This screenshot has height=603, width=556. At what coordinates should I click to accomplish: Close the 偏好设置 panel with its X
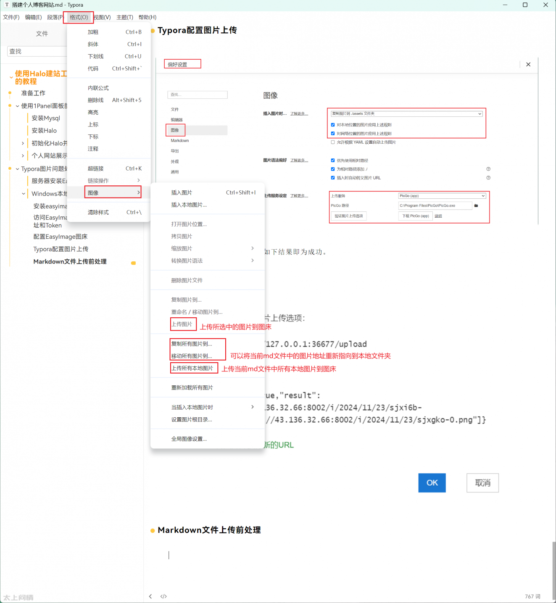pyautogui.click(x=528, y=64)
